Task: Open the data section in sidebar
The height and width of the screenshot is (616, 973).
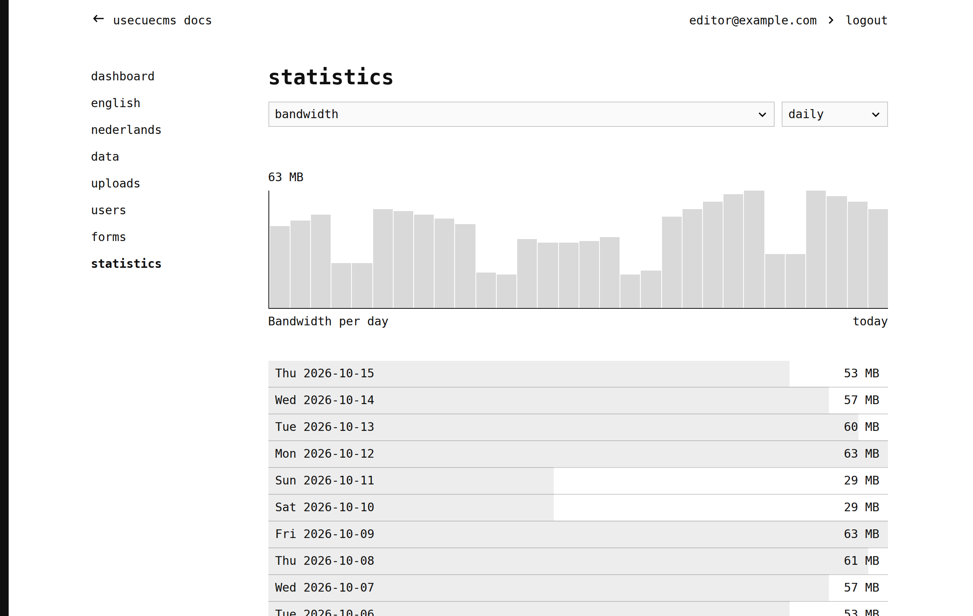Action: (x=105, y=156)
